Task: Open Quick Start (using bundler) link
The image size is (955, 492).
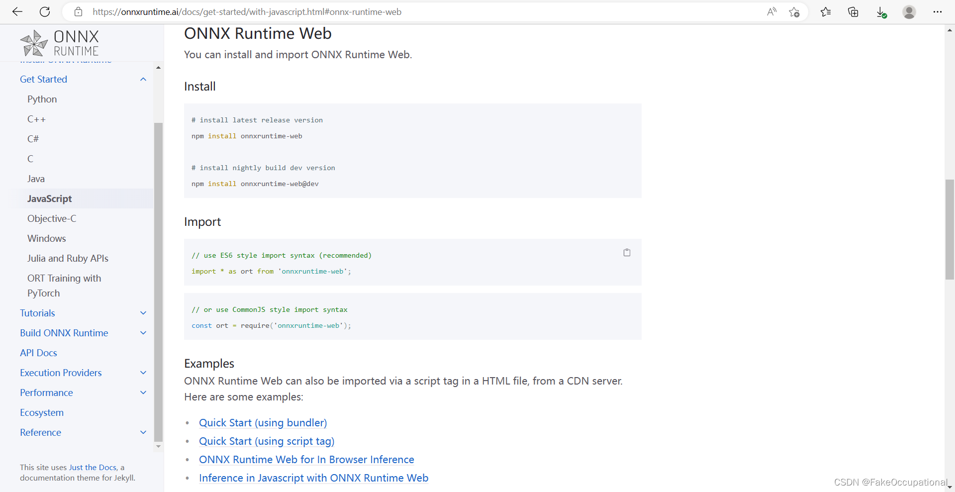Action: coord(263,422)
